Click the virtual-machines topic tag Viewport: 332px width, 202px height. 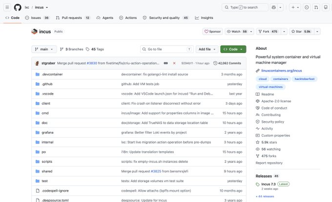click(x=270, y=87)
